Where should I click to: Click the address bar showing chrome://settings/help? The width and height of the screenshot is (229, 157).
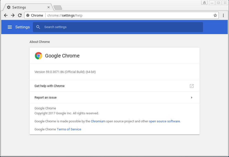tap(125, 15)
